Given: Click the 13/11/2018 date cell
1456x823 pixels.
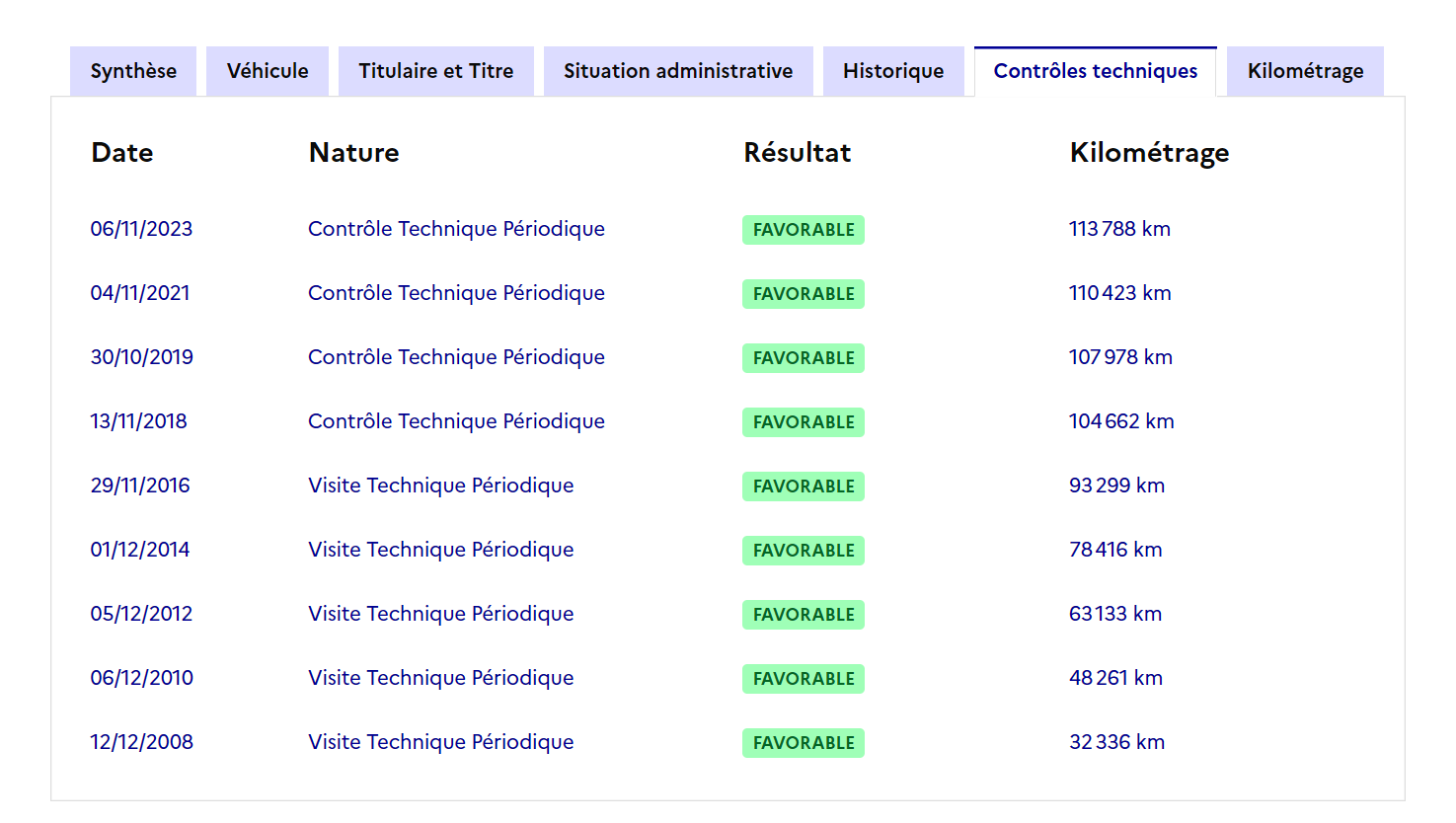Looking at the screenshot, I should pyautogui.click(x=138, y=421).
